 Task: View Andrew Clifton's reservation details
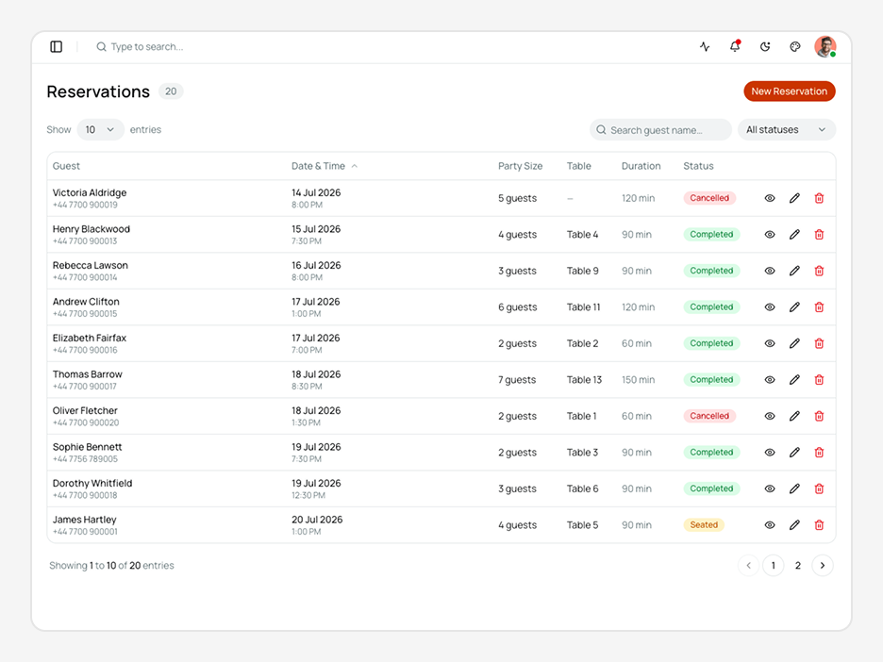[x=770, y=307]
